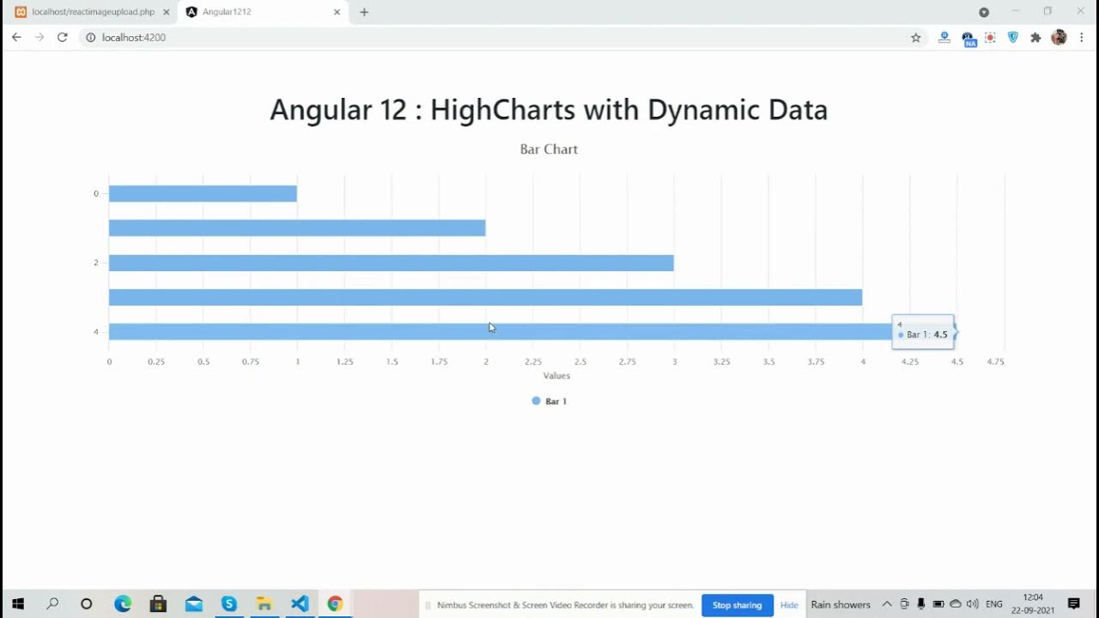
Task: Open the Extensions puzzle icon
Action: (x=1035, y=38)
